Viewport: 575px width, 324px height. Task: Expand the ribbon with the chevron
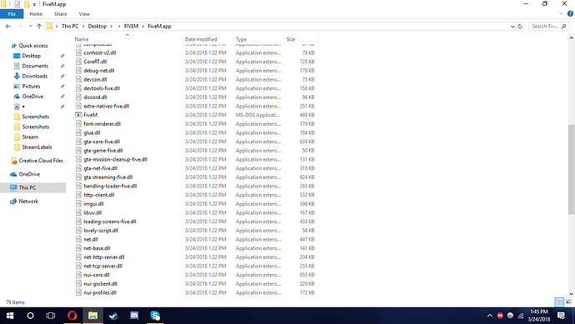tap(561, 14)
